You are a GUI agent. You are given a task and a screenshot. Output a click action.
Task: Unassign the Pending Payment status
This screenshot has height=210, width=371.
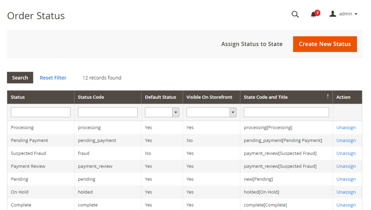click(346, 140)
